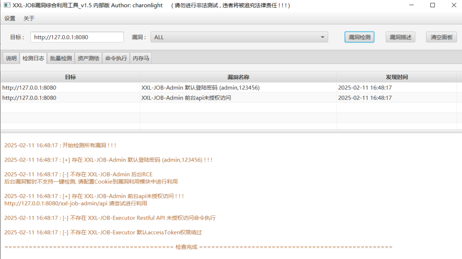Maximize the application window
This screenshot has height=259, width=462.
point(432,5)
